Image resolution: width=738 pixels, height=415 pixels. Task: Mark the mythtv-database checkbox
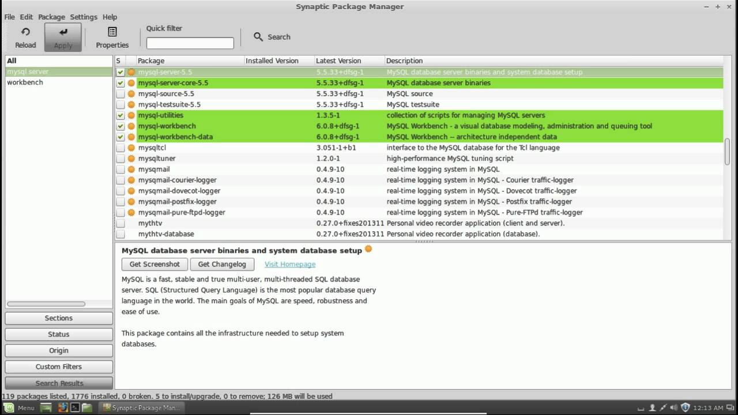point(121,235)
